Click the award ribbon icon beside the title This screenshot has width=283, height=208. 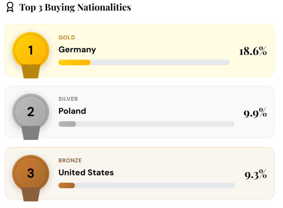(x=10, y=7)
